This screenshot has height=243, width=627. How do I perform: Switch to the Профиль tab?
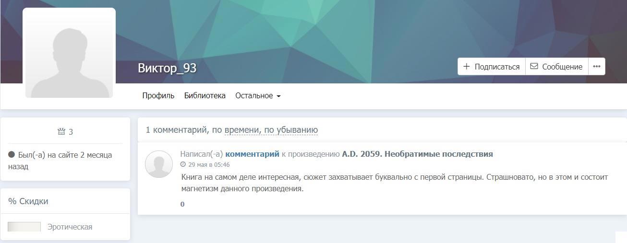point(158,95)
